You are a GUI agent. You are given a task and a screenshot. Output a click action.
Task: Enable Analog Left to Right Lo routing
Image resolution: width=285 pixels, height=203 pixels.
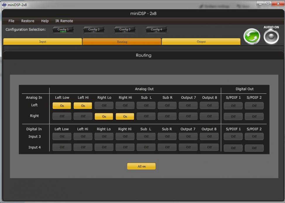coord(104,105)
